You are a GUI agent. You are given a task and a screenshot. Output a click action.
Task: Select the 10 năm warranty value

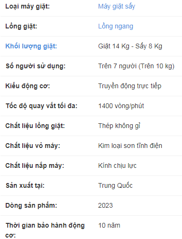click(x=109, y=226)
